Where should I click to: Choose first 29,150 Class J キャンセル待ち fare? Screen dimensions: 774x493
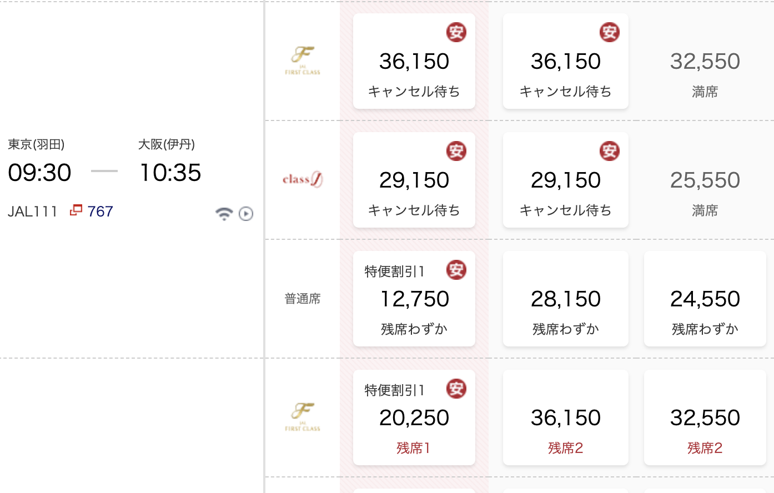point(414,180)
